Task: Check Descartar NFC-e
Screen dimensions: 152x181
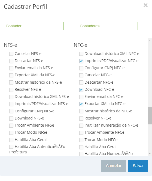Action: [81, 82]
